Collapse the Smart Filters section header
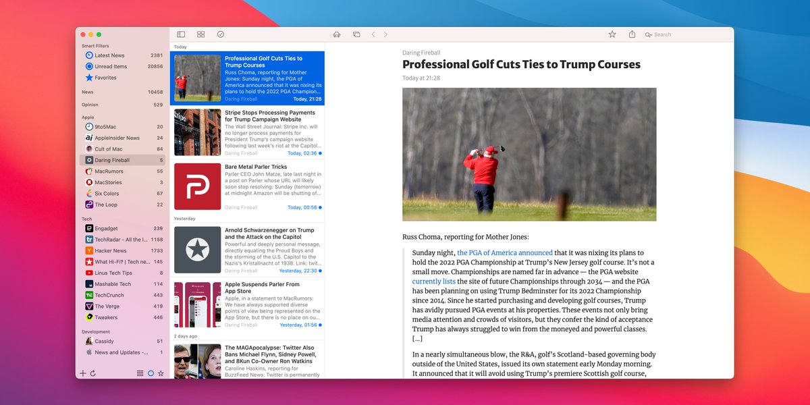This screenshot has width=810, height=405. pos(95,46)
